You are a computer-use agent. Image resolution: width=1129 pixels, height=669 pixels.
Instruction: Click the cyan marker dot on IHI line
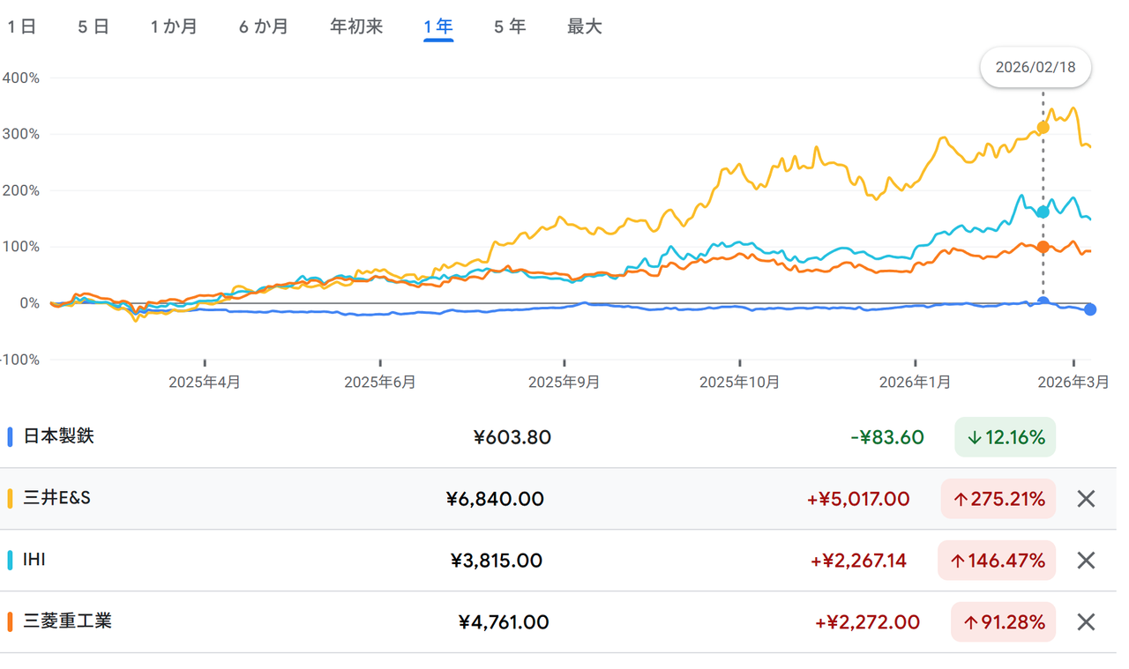(1043, 212)
